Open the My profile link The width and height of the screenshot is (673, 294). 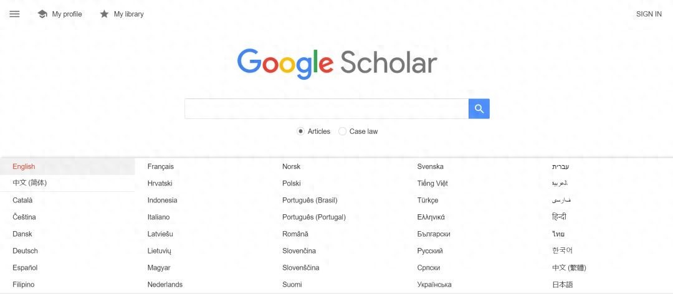[x=67, y=14]
